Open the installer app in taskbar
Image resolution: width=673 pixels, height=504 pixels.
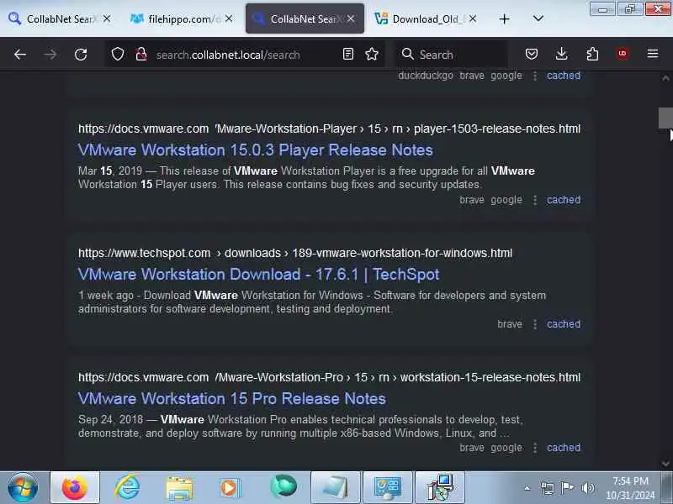(x=440, y=487)
